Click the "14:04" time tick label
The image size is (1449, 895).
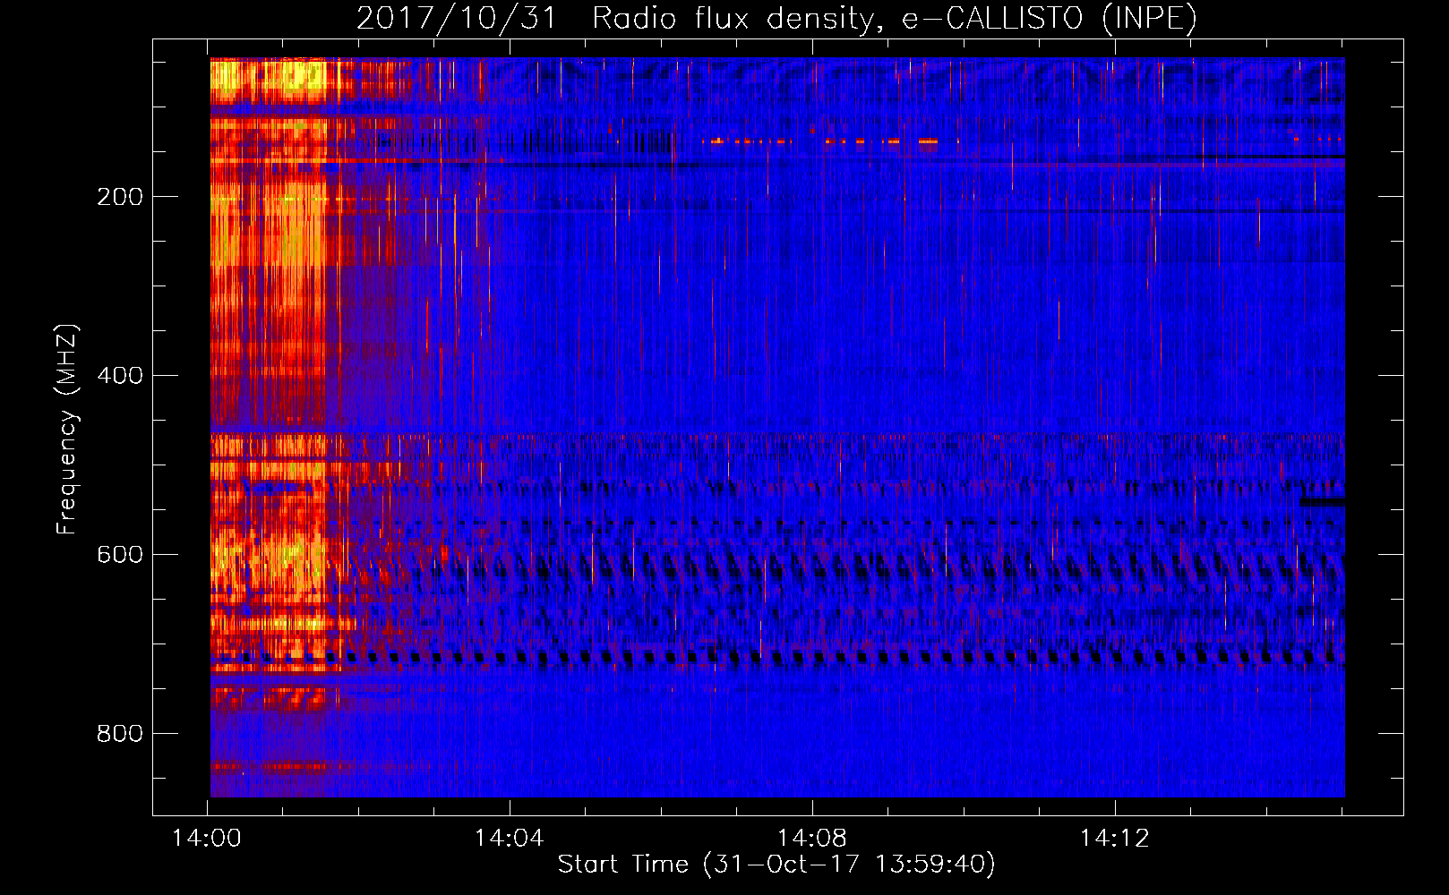pos(510,839)
